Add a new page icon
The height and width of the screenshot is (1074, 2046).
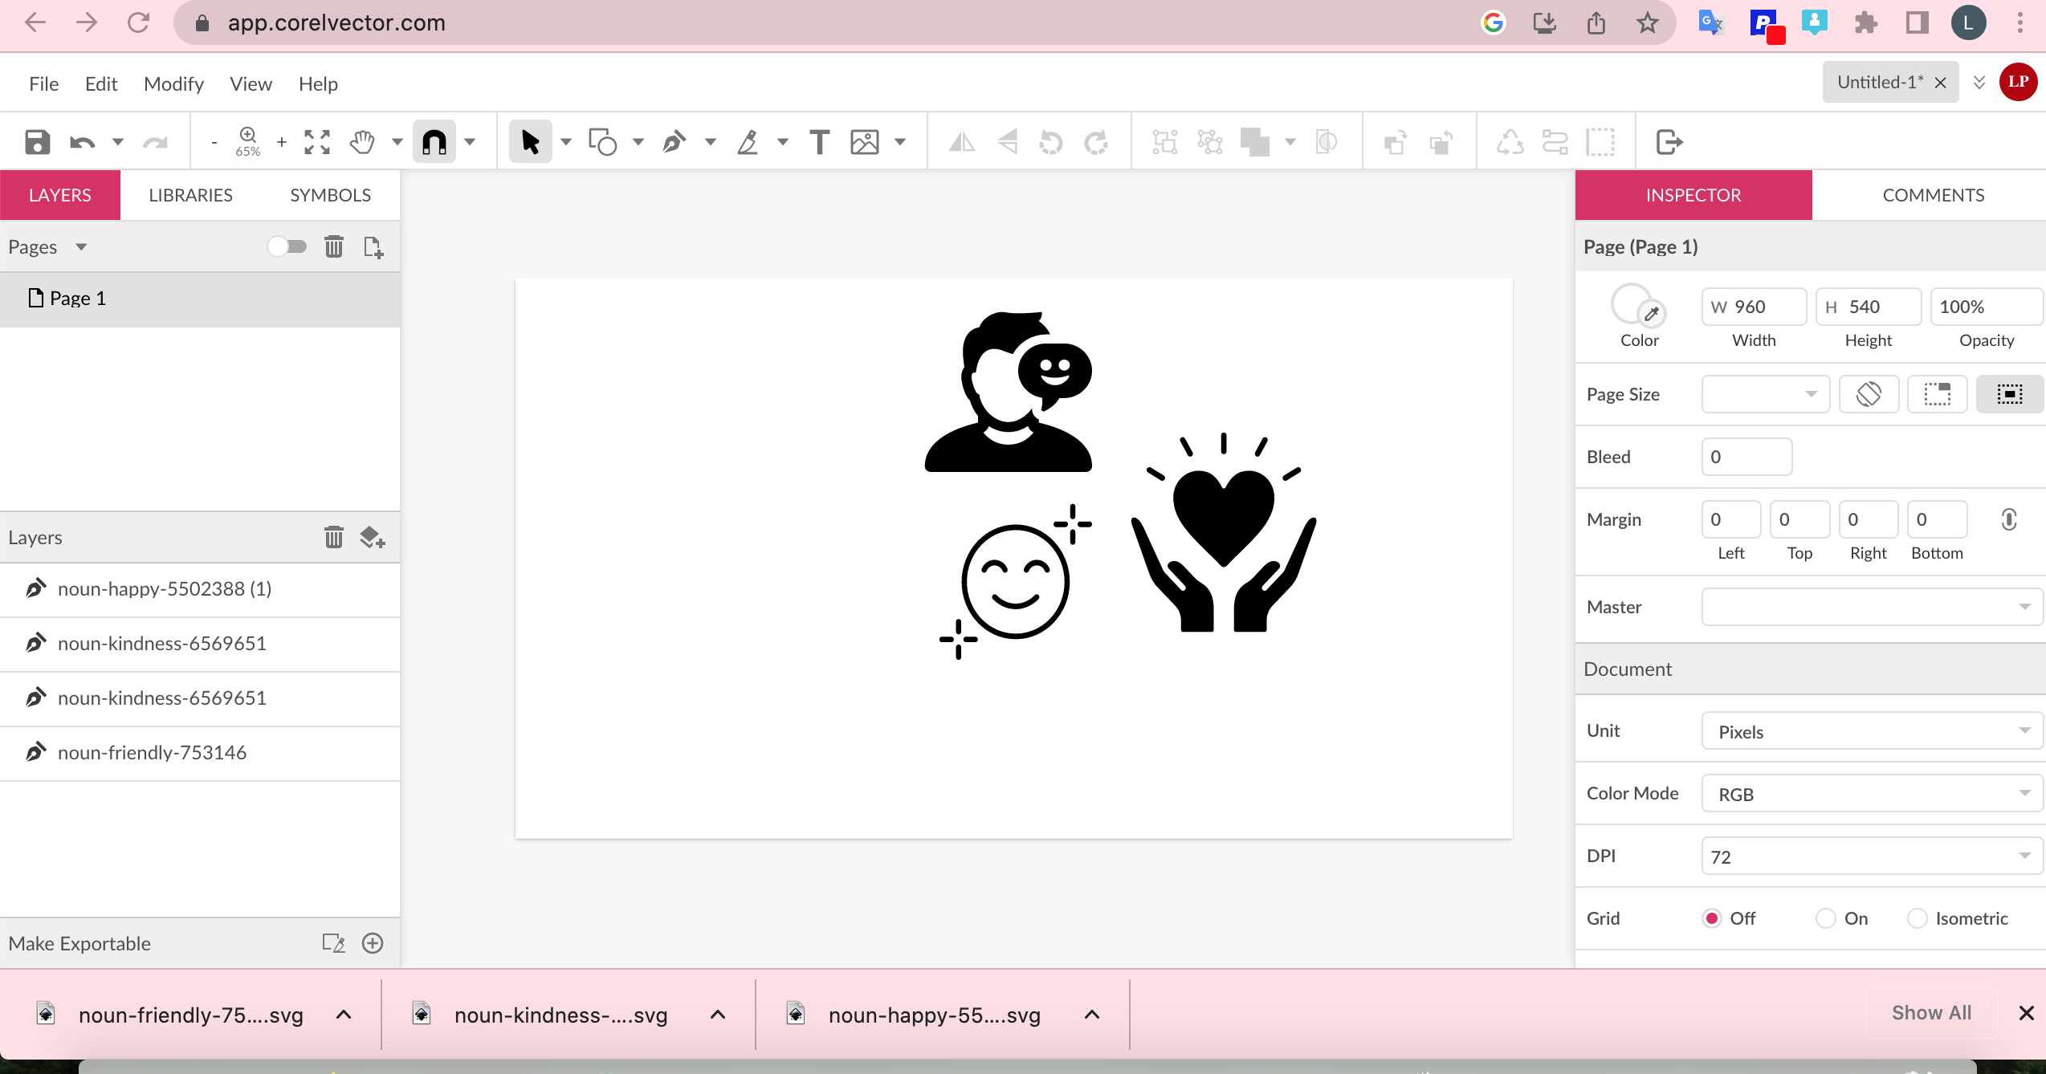point(373,246)
